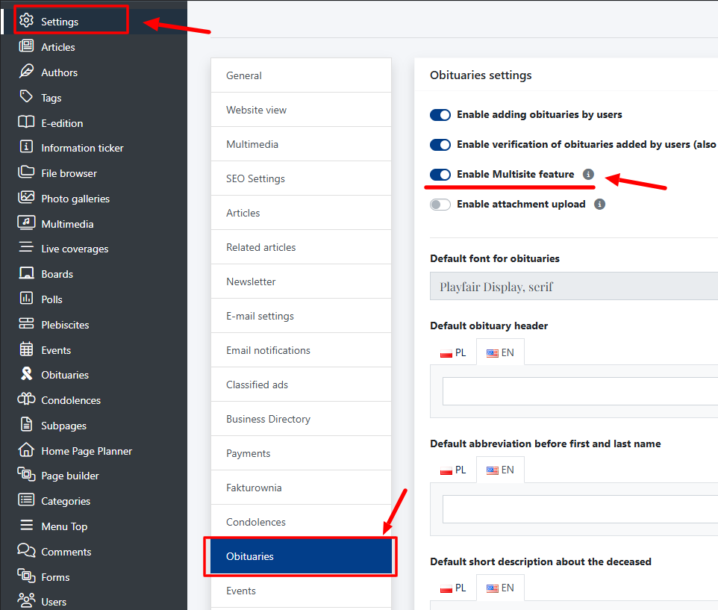This screenshot has height=610, width=718.
Task: Toggle Enable adding obituaries by users
Action: 440,115
